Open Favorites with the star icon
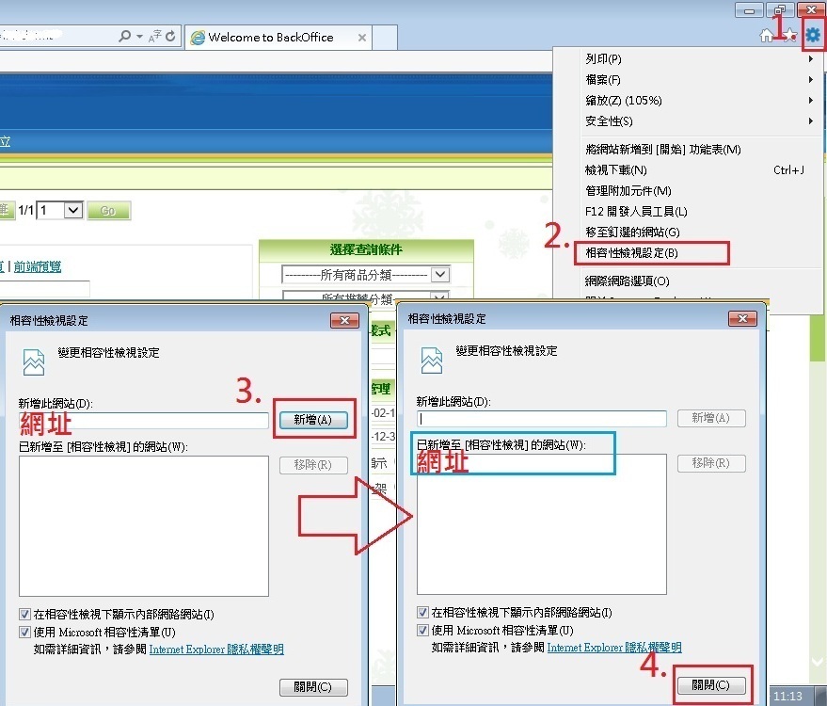Image resolution: width=827 pixels, height=706 pixels. point(788,36)
